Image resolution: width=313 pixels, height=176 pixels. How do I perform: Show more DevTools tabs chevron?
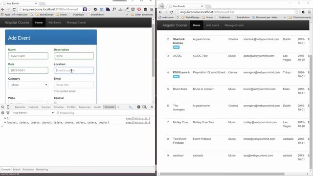[118, 107]
